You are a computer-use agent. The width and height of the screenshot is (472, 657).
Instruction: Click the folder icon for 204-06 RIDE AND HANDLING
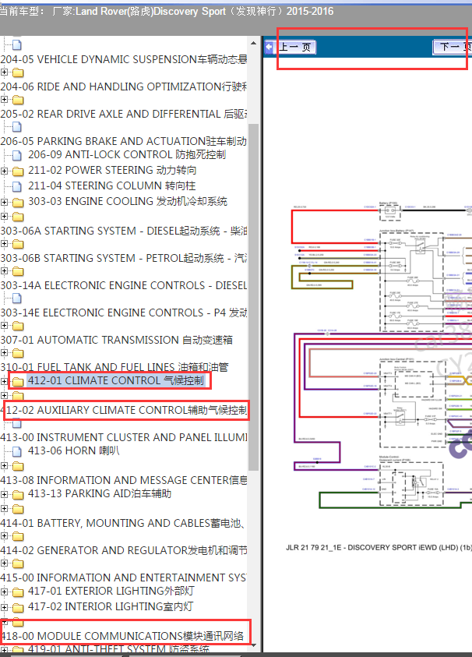coord(18,73)
